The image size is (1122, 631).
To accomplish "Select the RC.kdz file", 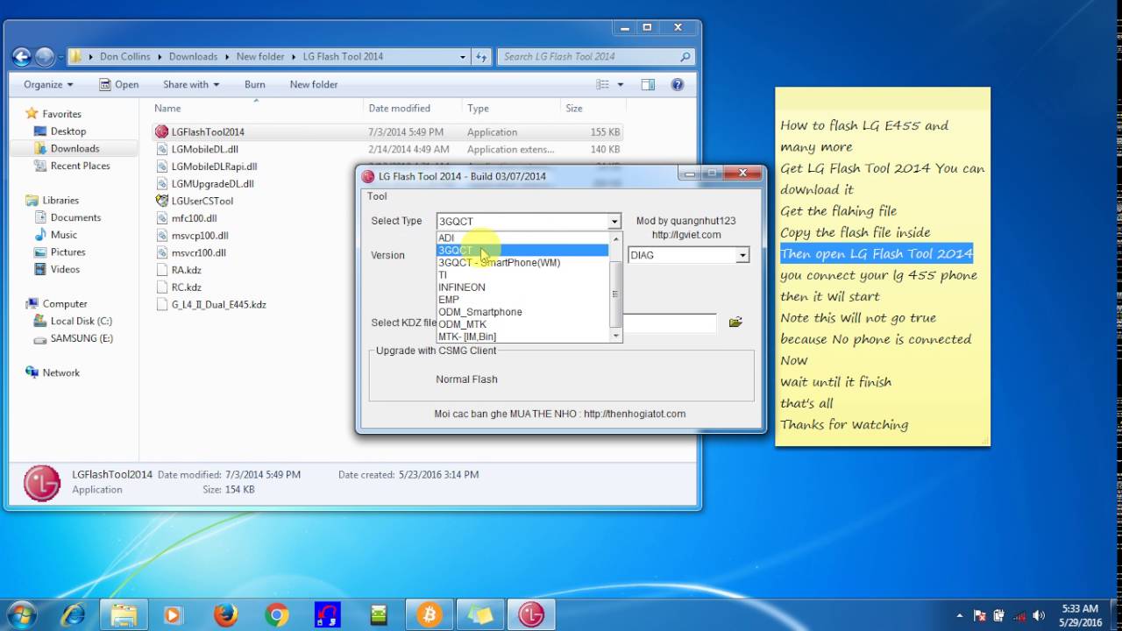I will [186, 287].
